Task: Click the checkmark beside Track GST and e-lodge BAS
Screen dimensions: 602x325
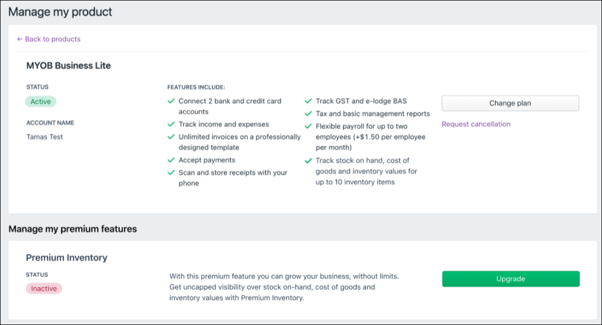Action: pyautogui.click(x=309, y=101)
